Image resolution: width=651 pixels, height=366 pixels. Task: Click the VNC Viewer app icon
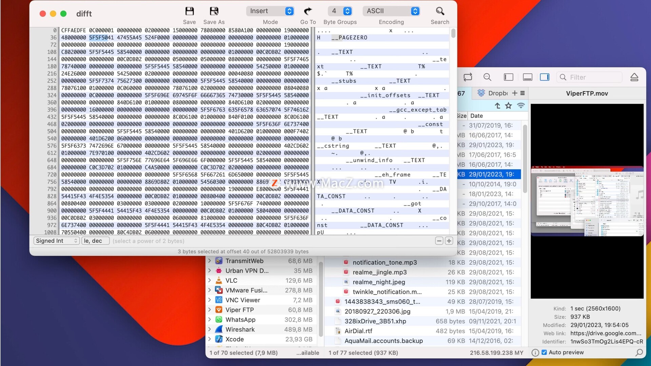click(219, 300)
